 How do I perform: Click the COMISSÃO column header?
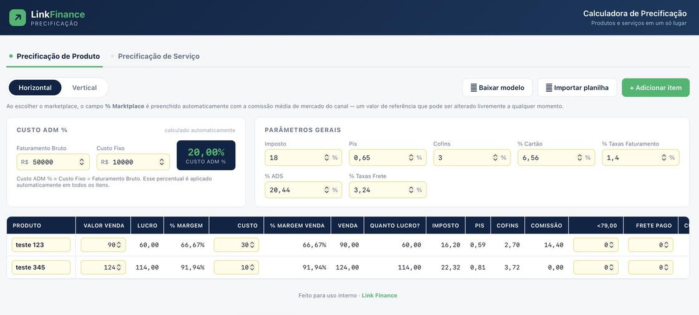point(547,225)
